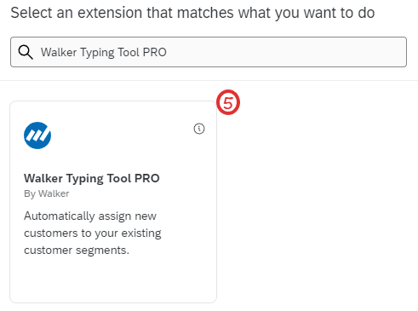Click the red circled number 5 marker
Viewport: 418px width, 311px height.
(x=228, y=102)
